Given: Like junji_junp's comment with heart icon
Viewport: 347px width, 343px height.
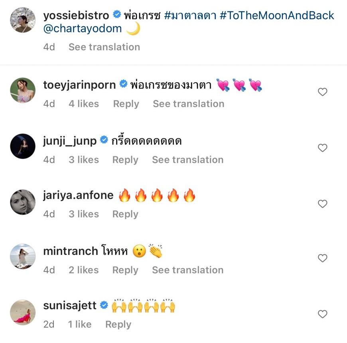Looking at the screenshot, I should pos(322,148).
